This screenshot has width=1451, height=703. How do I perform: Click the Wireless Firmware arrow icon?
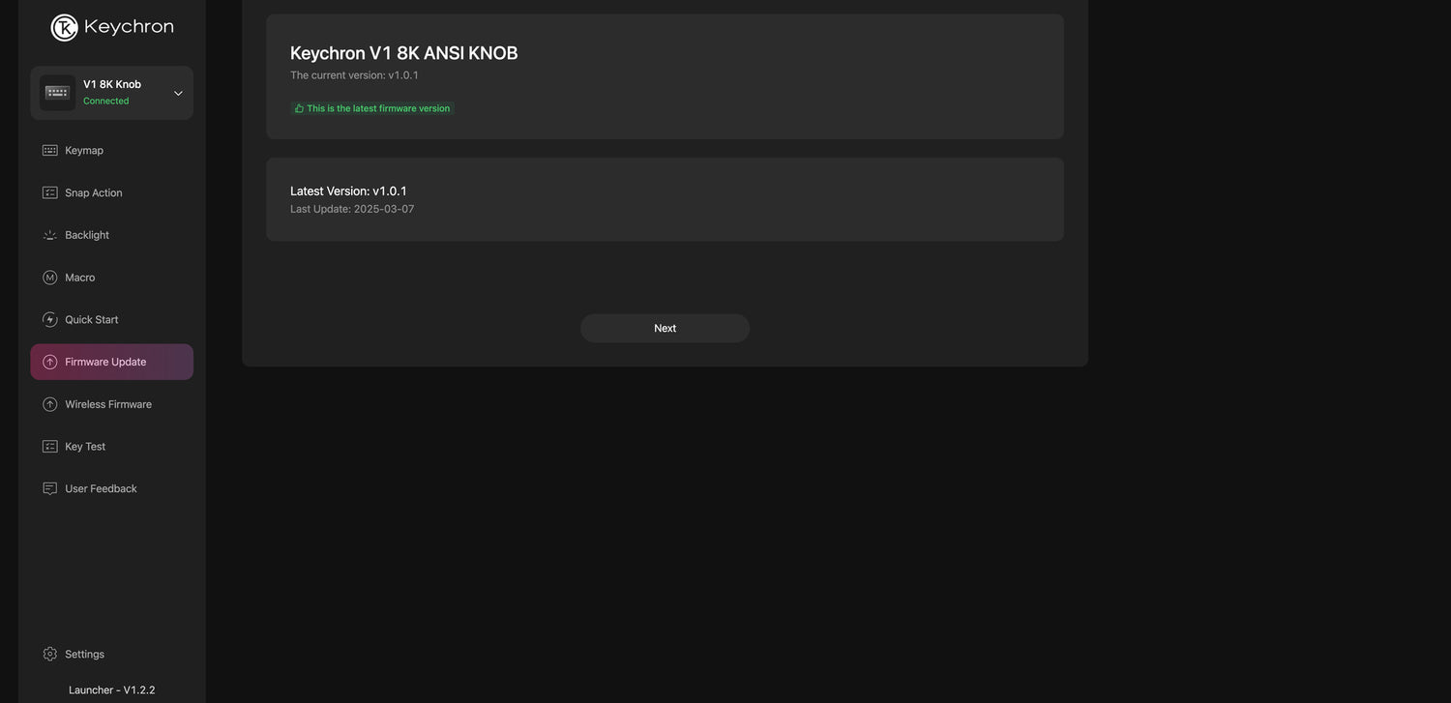point(49,404)
